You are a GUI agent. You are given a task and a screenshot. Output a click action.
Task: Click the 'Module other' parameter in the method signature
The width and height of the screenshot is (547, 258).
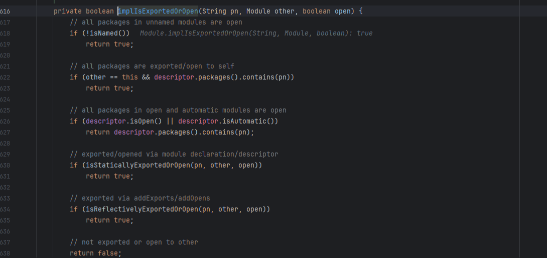tap(270, 11)
